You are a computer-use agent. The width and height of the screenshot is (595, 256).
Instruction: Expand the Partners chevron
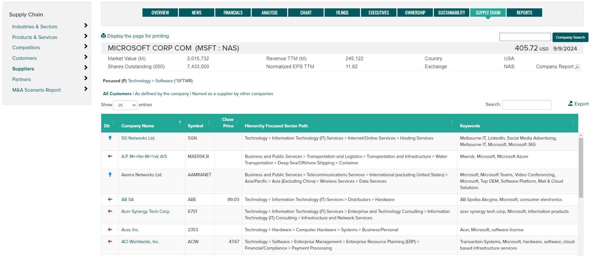(86, 78)
